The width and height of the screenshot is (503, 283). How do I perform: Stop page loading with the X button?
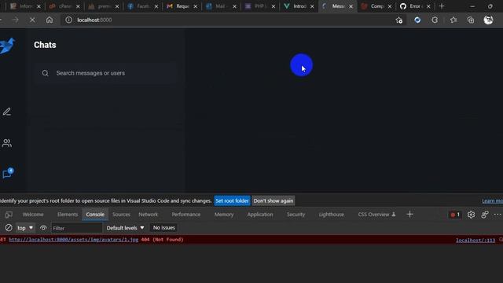coord(32,20)
